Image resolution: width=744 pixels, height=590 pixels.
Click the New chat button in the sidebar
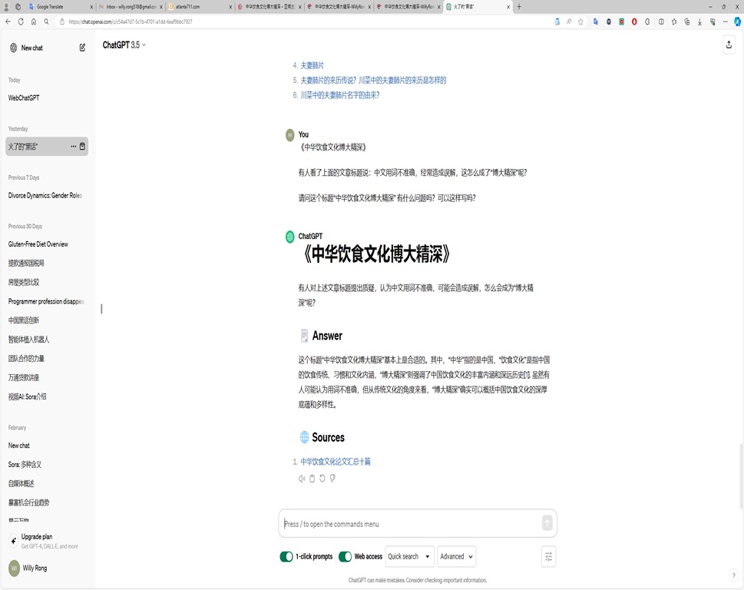[47, 48]
